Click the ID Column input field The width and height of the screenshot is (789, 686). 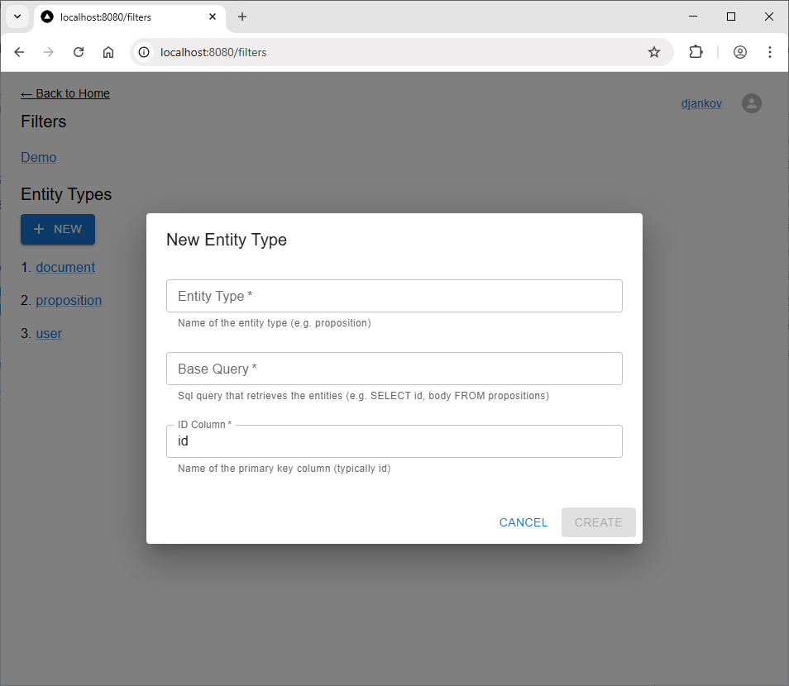click(x=394, y=441)
